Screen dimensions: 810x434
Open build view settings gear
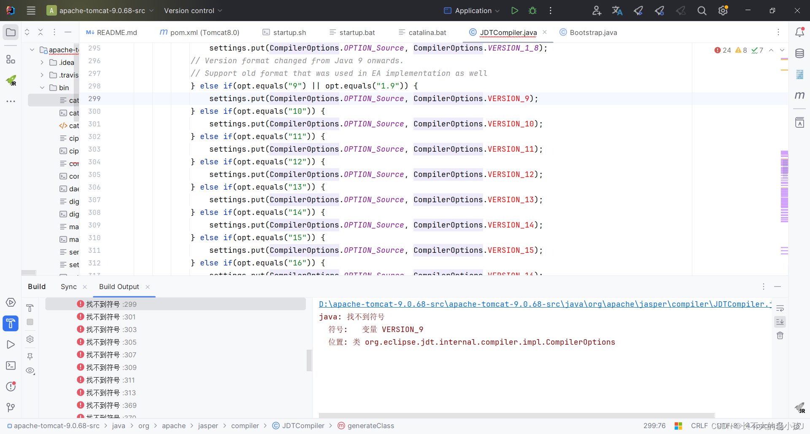pyautogui.click(x=30, y=339)
